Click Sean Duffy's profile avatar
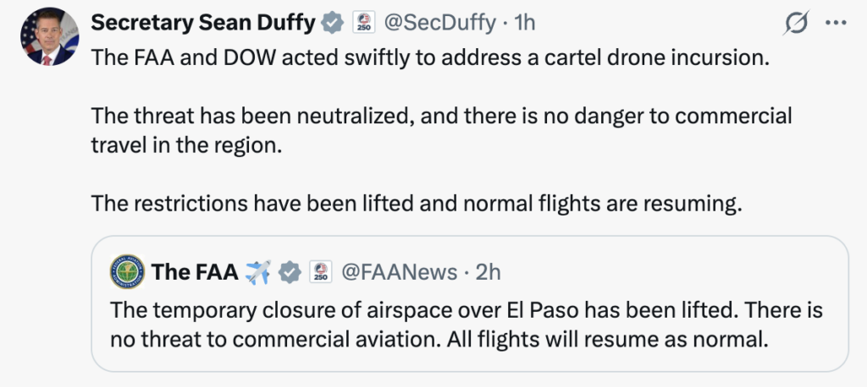Screen dimensions: 867x387 point(47,37)
